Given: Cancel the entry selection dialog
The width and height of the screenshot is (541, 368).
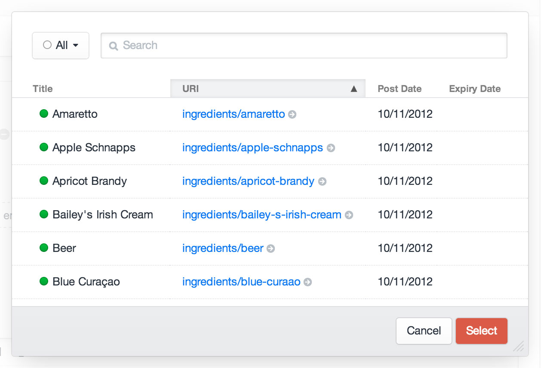Looking at the screenshot, I should pos(424,331).
